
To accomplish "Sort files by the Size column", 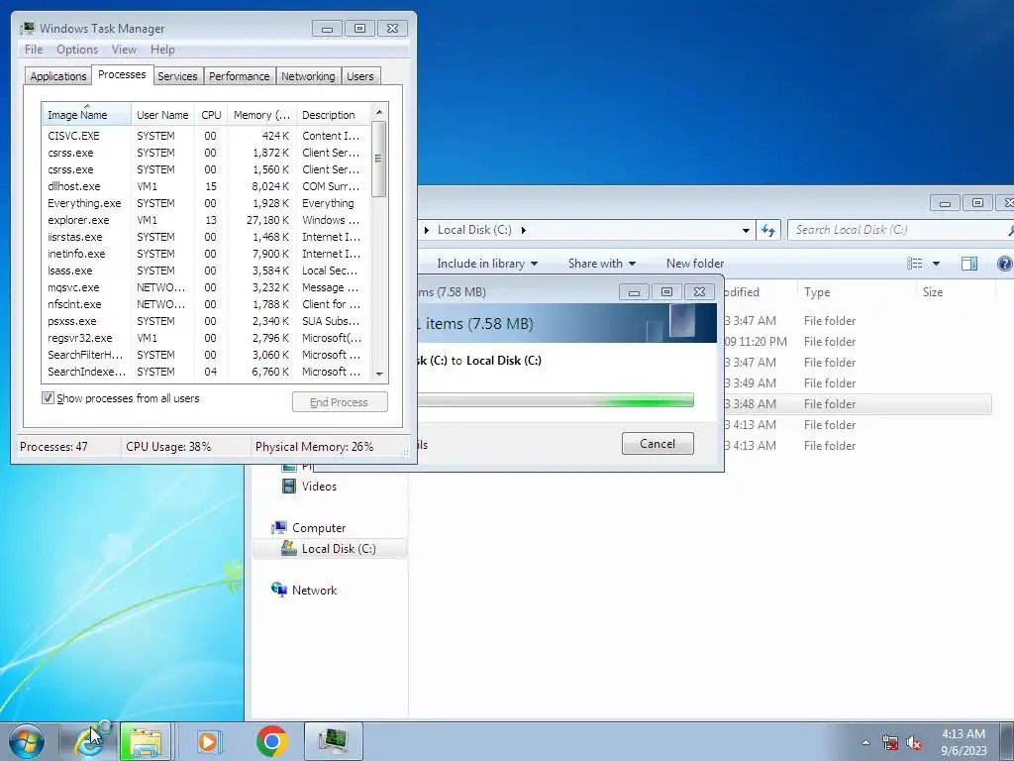I will click(x=956, y=292).
